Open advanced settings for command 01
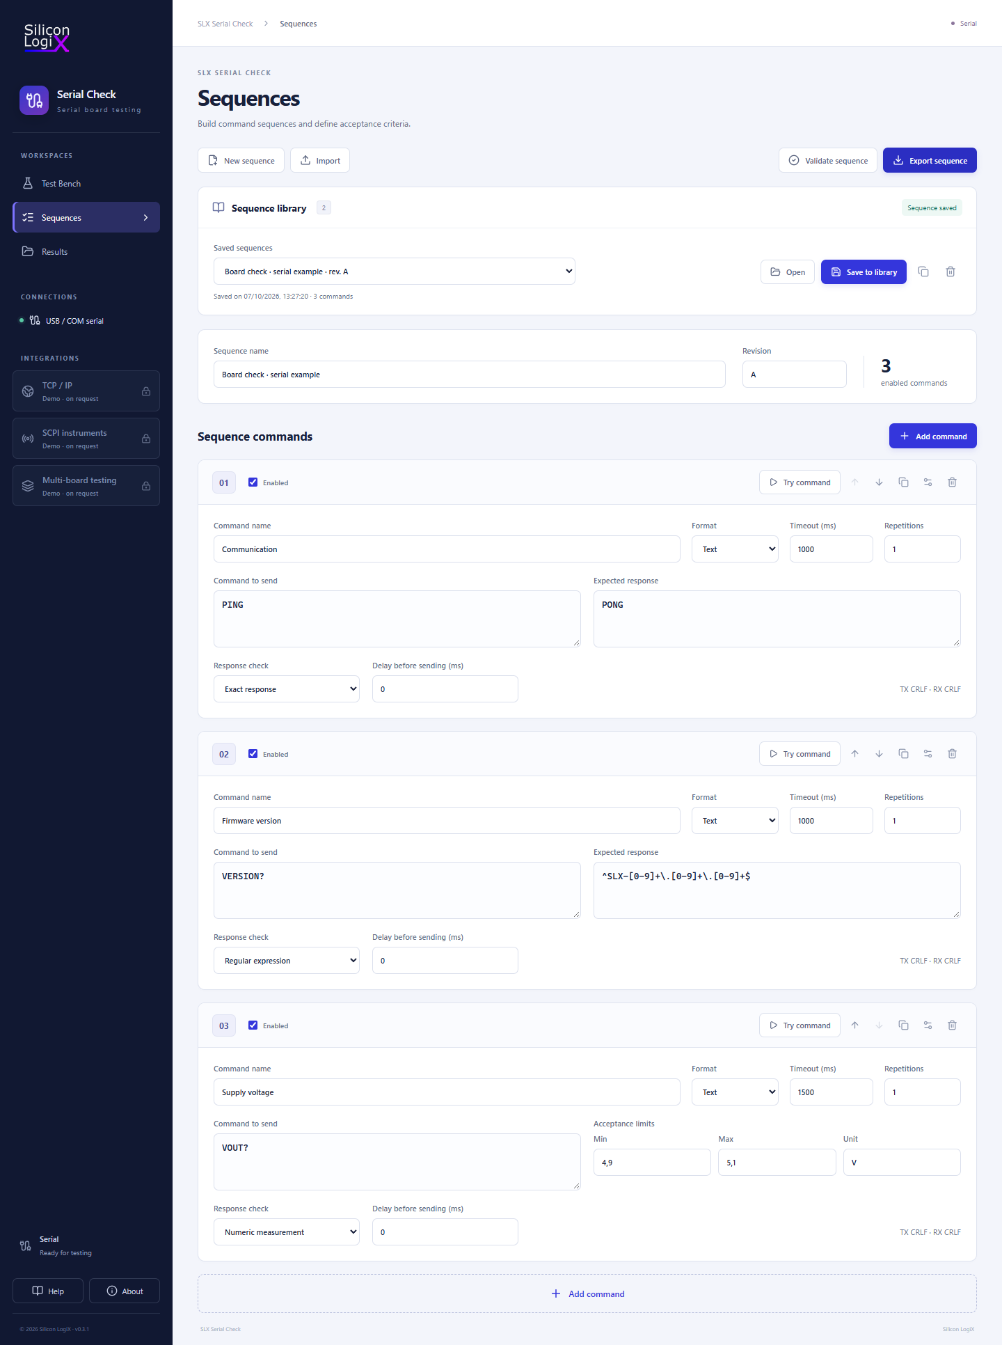Viewport: 1002px width, 1345px height. tap(928, 482)
